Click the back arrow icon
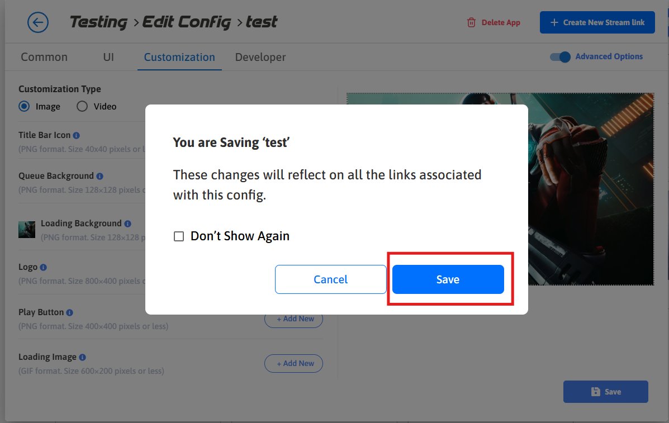This screenshot has height=423, width=669. click(38, 22)
